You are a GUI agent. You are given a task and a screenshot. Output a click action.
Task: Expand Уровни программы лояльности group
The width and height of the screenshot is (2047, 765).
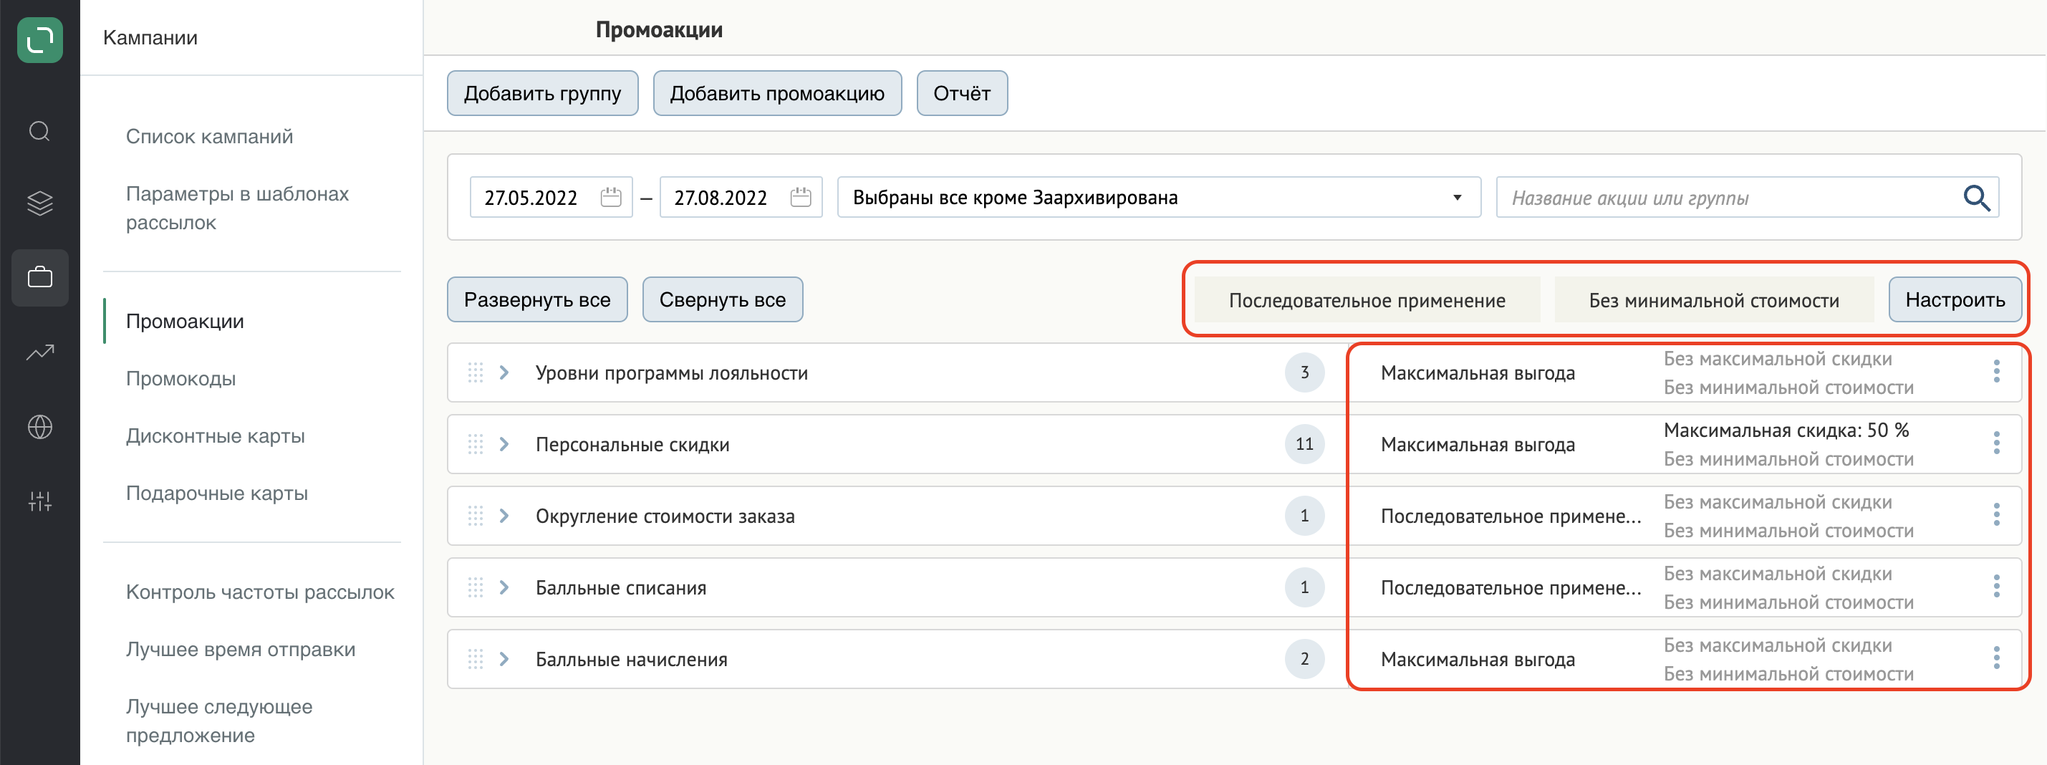click(504, 372)
